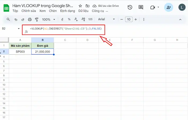Screen dimensions: 188x120
Task: Open the Định dạng menu
Action: (68, 11)
